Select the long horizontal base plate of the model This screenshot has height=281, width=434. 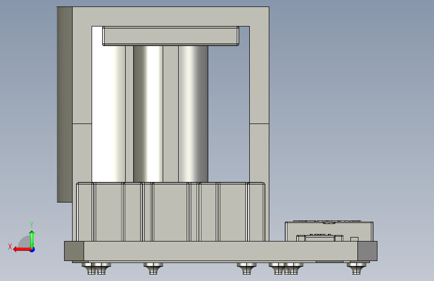click(221, 251)
